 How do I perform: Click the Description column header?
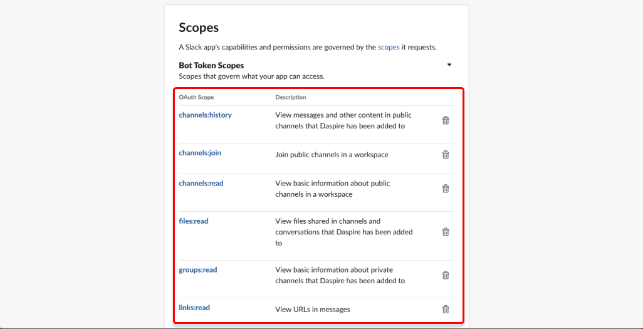291,97
